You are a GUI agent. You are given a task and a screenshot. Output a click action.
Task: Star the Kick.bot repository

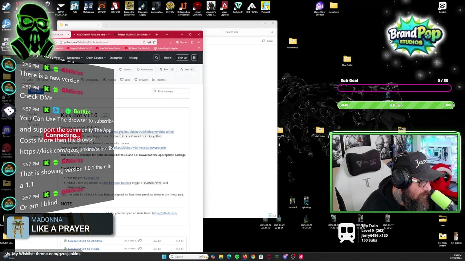point(187,70)
